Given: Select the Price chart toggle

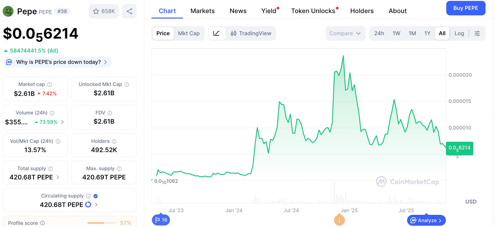Looking at the screenshot, I should click(163, 33).
